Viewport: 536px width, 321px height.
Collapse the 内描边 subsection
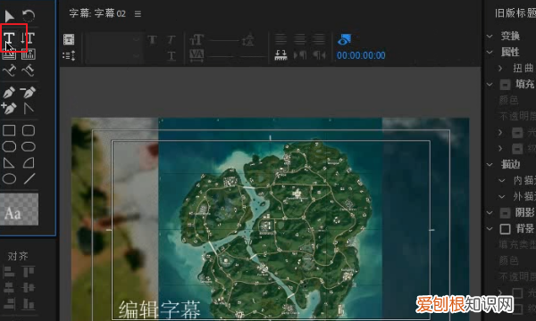click(501, 180)
